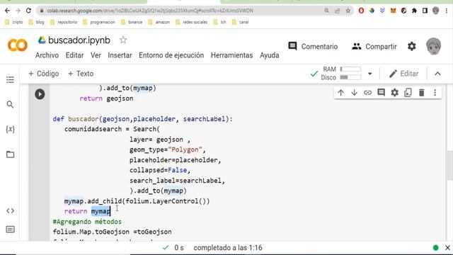Viewport: 453px width, 255px height.
Task: Add a new text cell with + Texto
Action: pos(81,74)
